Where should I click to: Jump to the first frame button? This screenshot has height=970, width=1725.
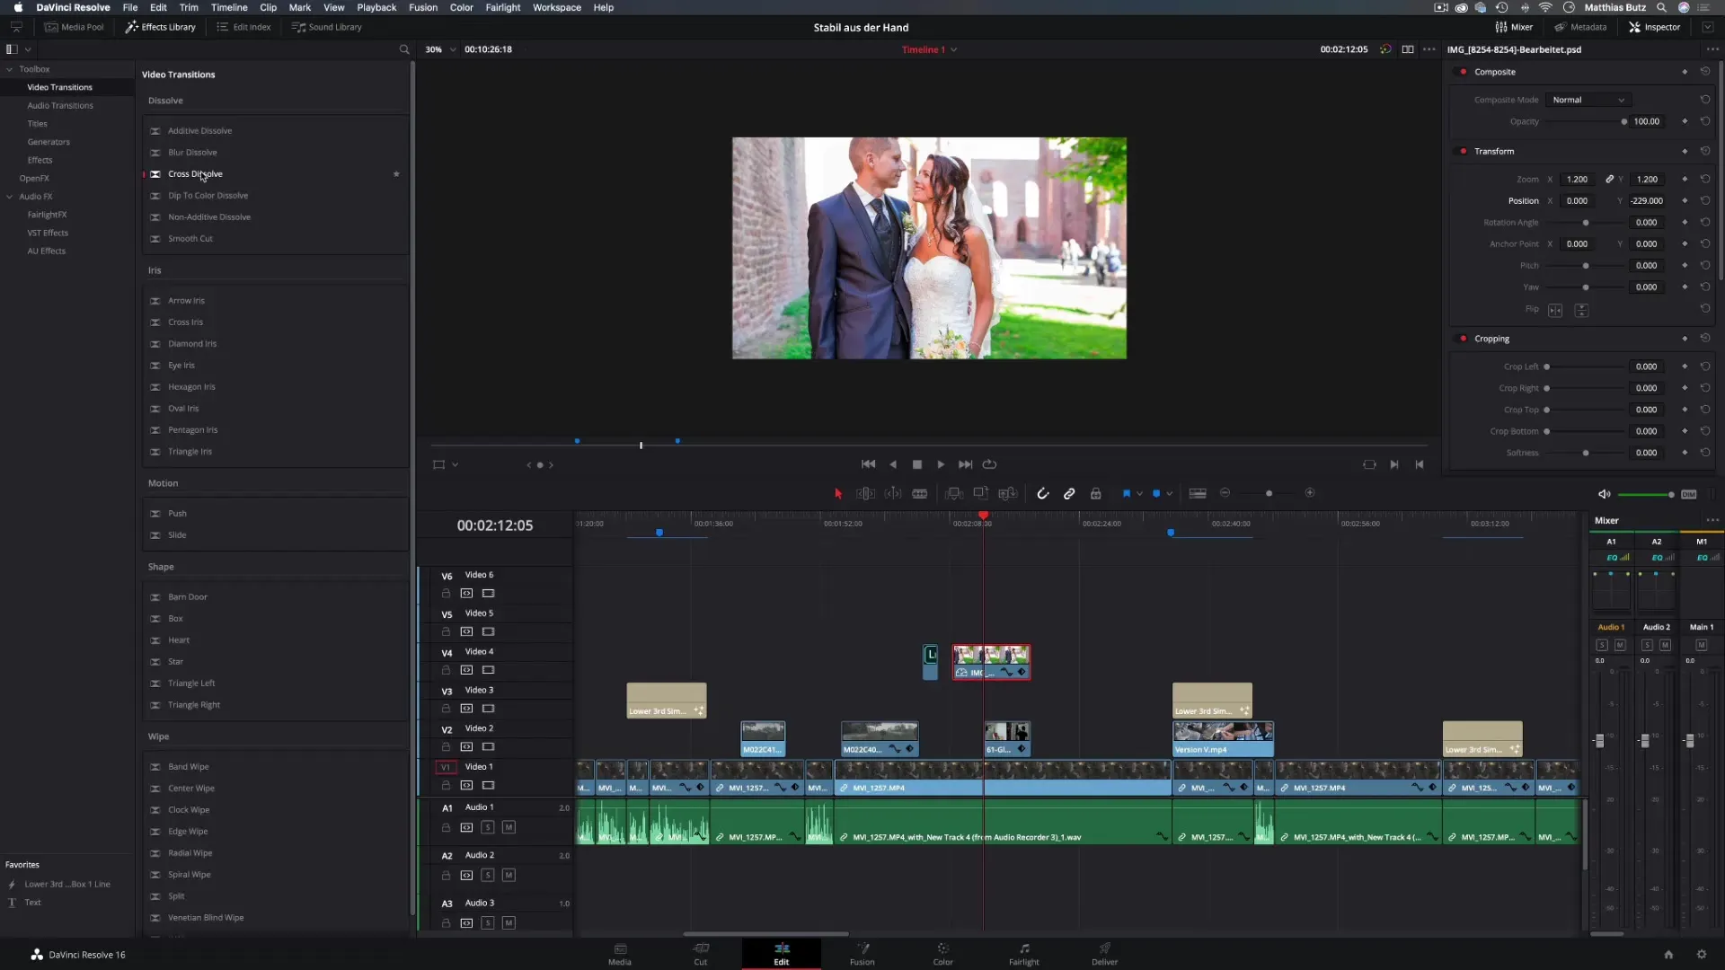coord(868,464)
